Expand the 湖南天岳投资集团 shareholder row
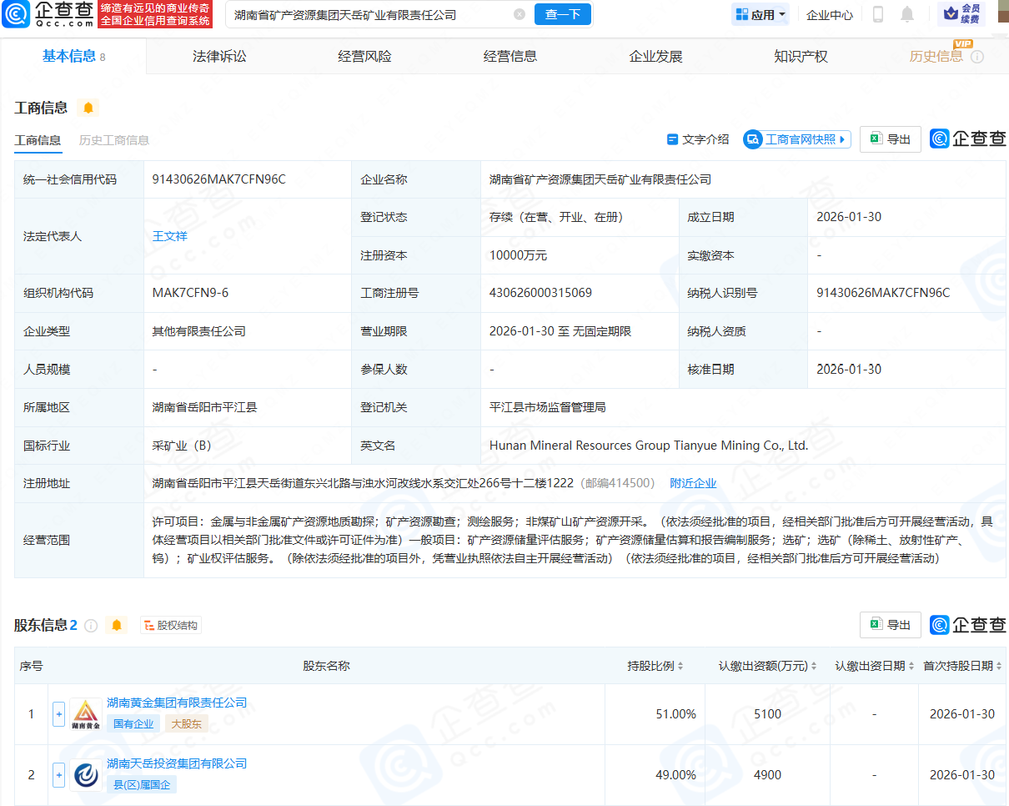Screen dimensions: 1009x806 tap(58, 775)
